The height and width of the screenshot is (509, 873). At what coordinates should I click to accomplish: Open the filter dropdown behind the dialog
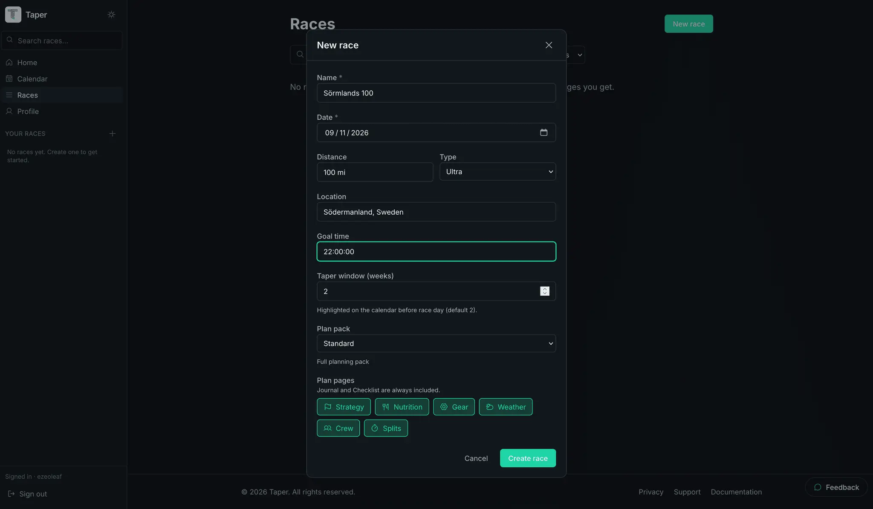pos(575,55)
